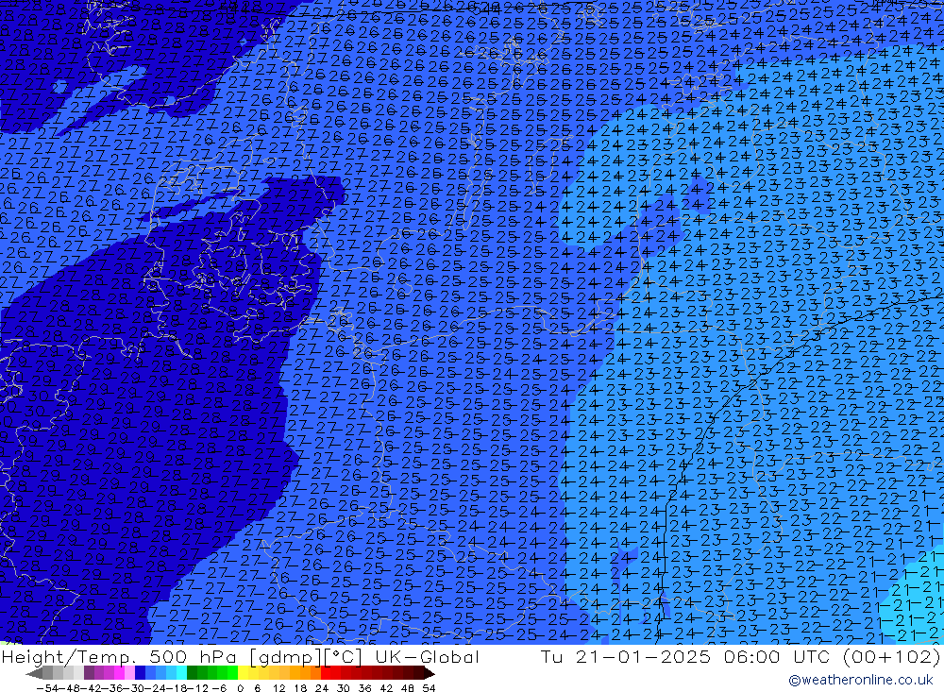
Task: Click the legend value '0'
Action: (240, 688)
